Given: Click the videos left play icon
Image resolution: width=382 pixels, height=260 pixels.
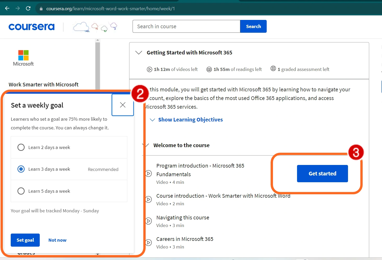Looking at the screenshot, I should tap(150, 69).
